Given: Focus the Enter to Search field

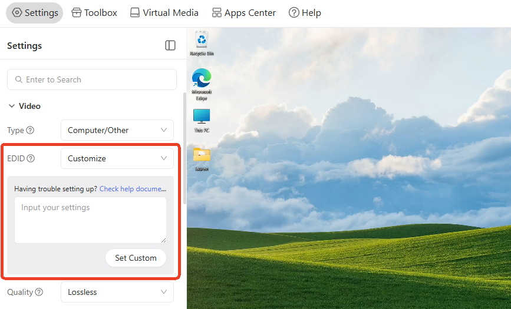Looking at the screenshot, I should [x=92, y=79].
